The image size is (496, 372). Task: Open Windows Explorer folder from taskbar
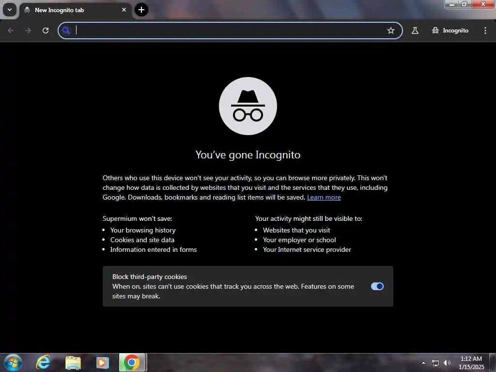click(x=73, y=363)
